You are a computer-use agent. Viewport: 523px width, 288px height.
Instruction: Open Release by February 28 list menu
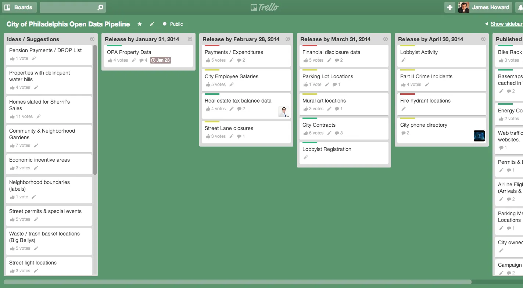(x=288, y=39)
